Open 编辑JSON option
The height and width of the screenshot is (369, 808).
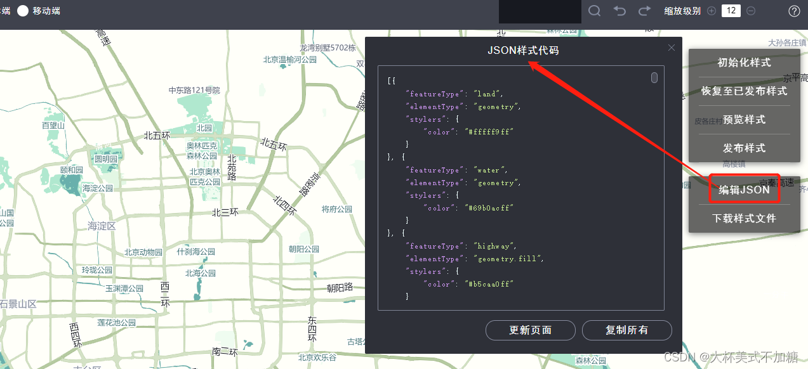pyautogui.click(x=744, y=190)
